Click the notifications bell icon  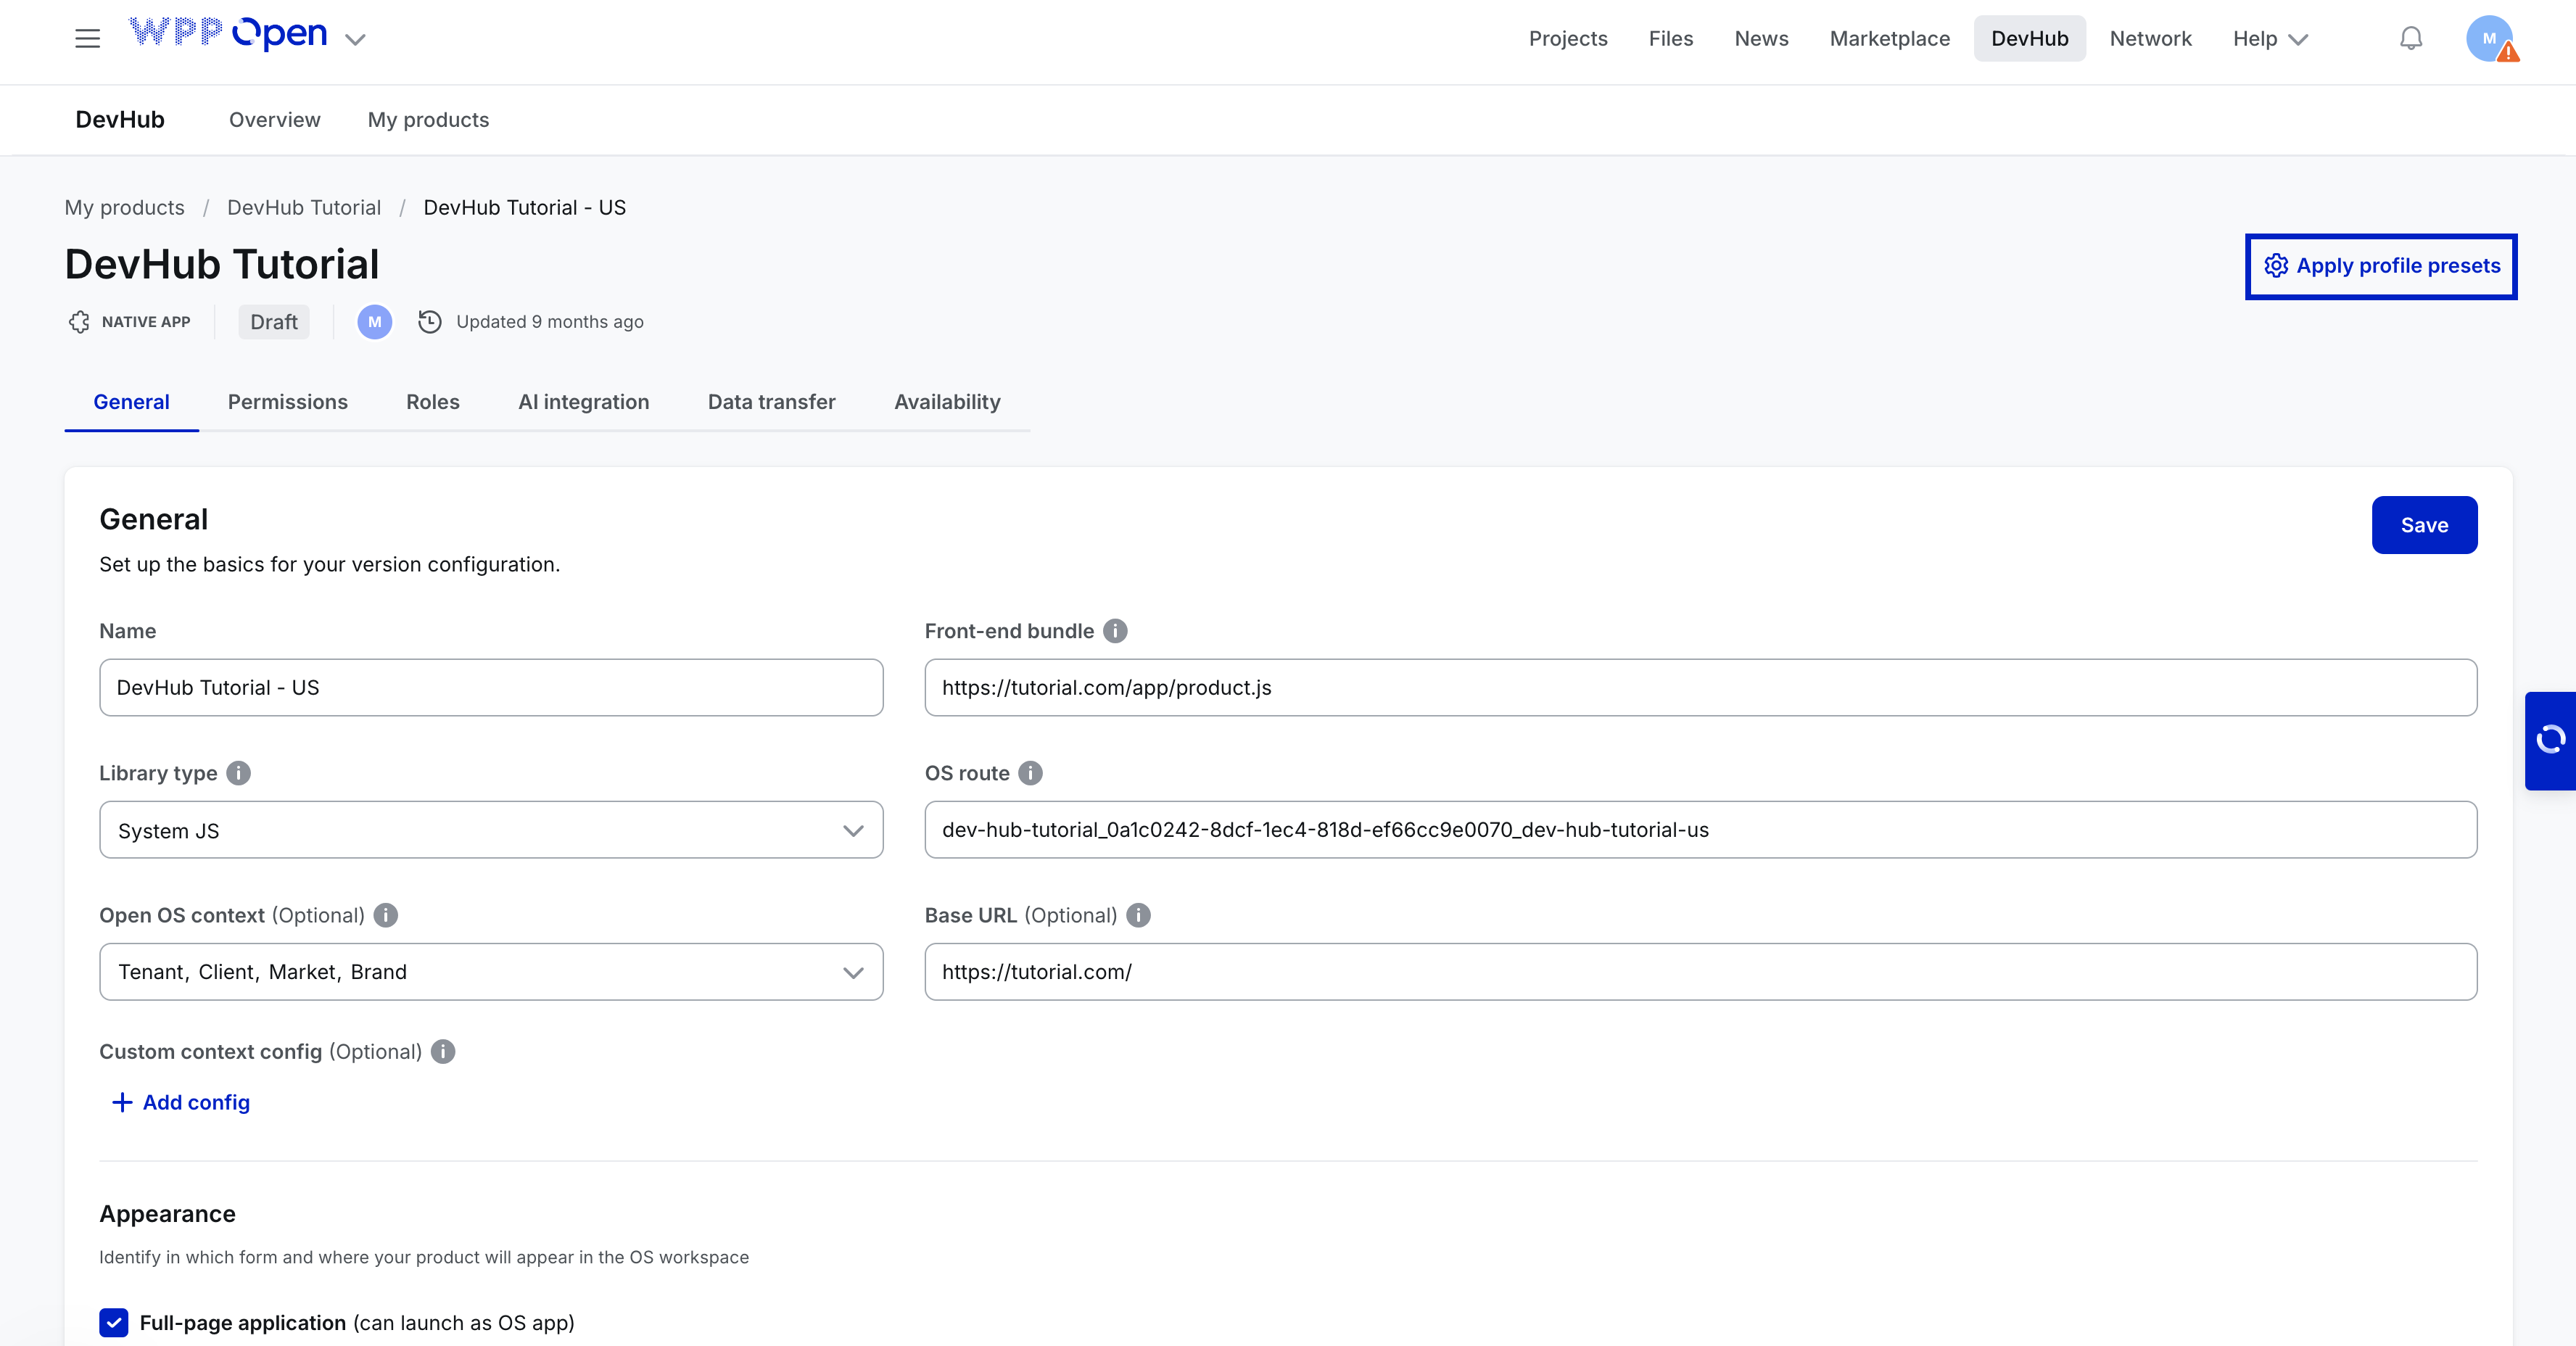point(2411,39)
